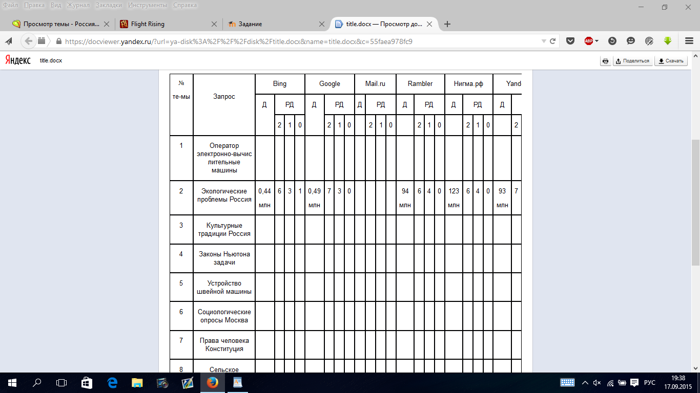Open File Explorer from taskbar
The height and width of the screenshot is (393, 700).
coord(137,382)
